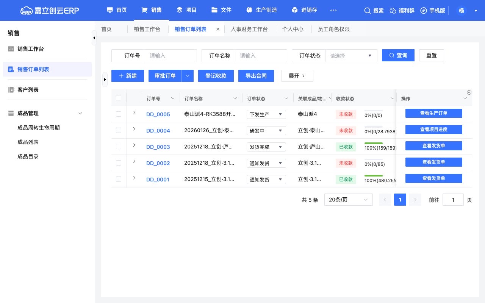The width and height of the screenshot is (485, 303).
Task: Open the 文件 top navigation item
Action: pos(222,10)
